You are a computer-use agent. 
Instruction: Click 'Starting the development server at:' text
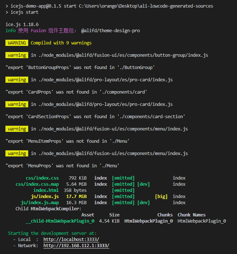(52, 233)
